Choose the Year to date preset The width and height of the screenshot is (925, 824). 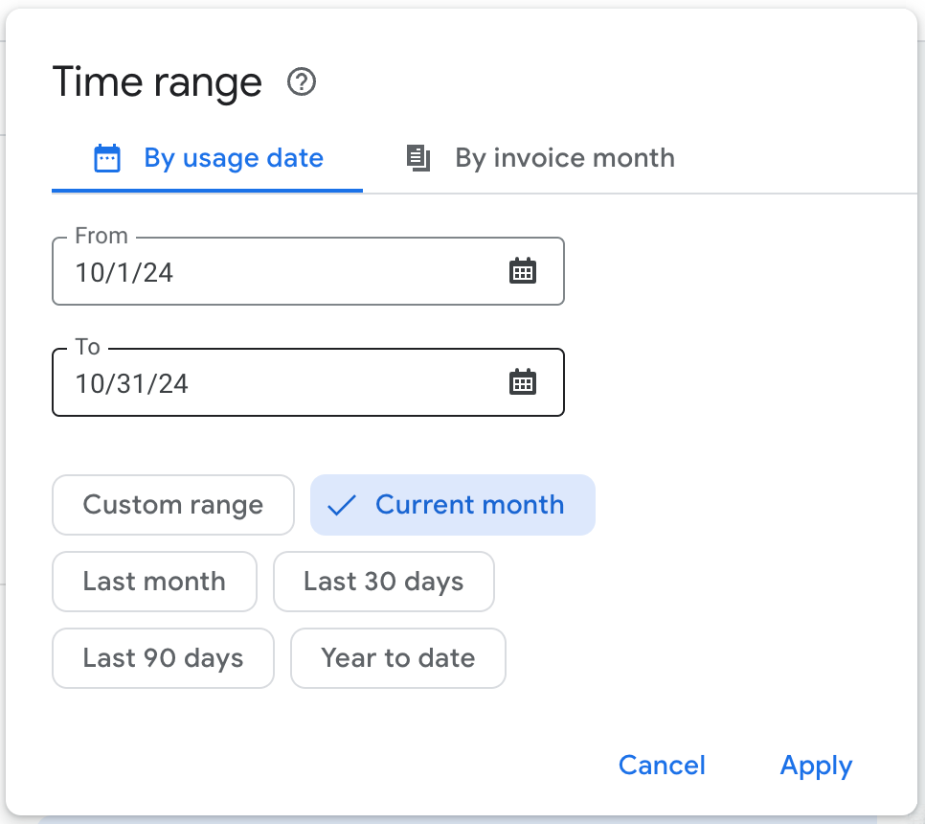coord(397,658)
